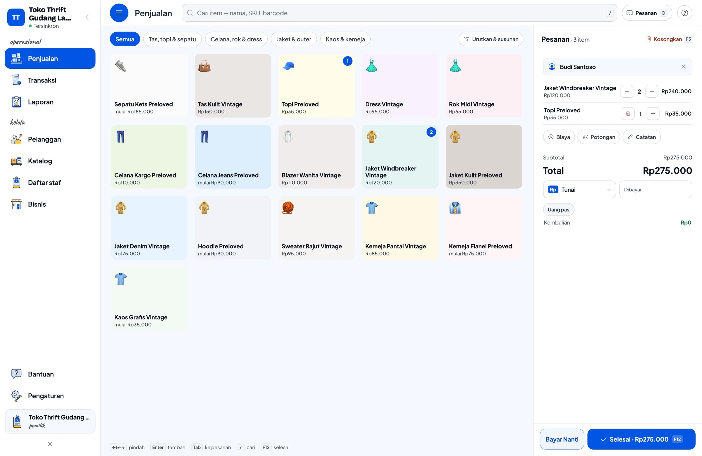
Task: Close sidebar with bottom X icon
Action: click(x=50, y=444)
